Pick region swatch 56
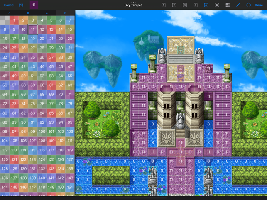This screenshot has width=267, height=200. pyautogui.click(x=5, y=85)
